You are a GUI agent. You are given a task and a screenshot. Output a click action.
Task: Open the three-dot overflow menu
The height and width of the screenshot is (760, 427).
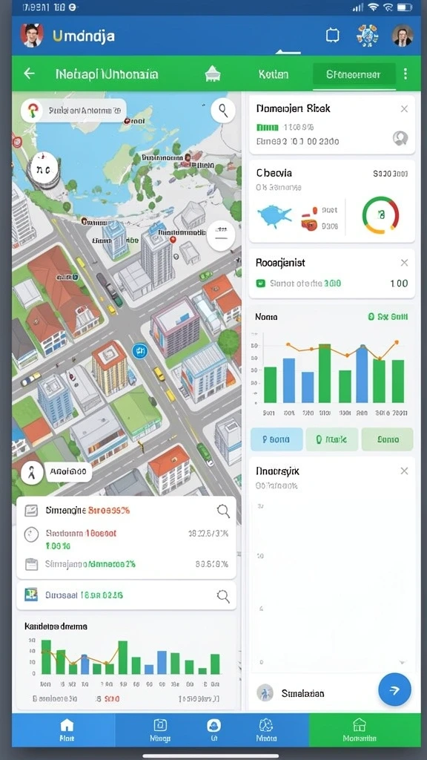tap(406, 73)
